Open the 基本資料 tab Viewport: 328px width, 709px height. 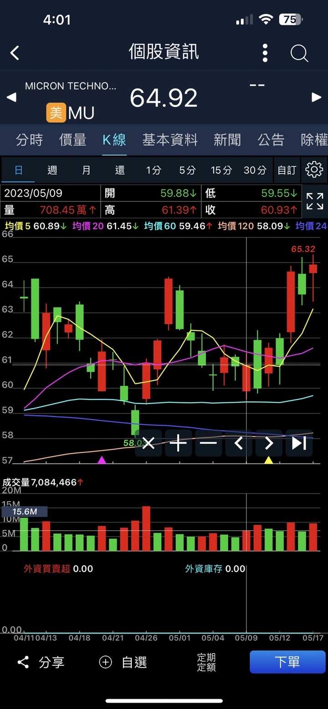coord(170,140)
